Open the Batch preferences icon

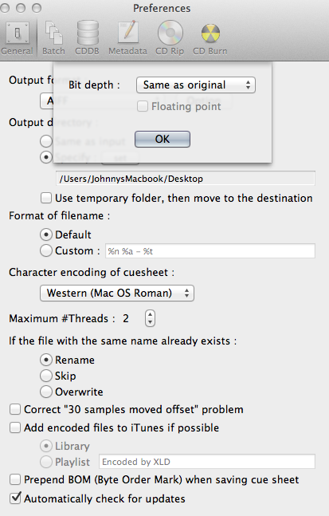53,33
